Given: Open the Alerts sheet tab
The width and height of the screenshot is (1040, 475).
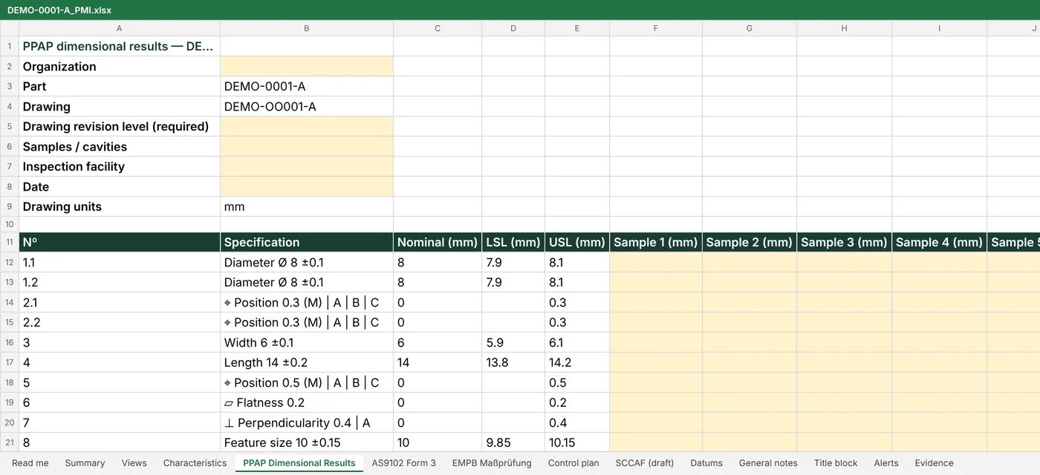Looking at the screenshot, I should (886, 463).
